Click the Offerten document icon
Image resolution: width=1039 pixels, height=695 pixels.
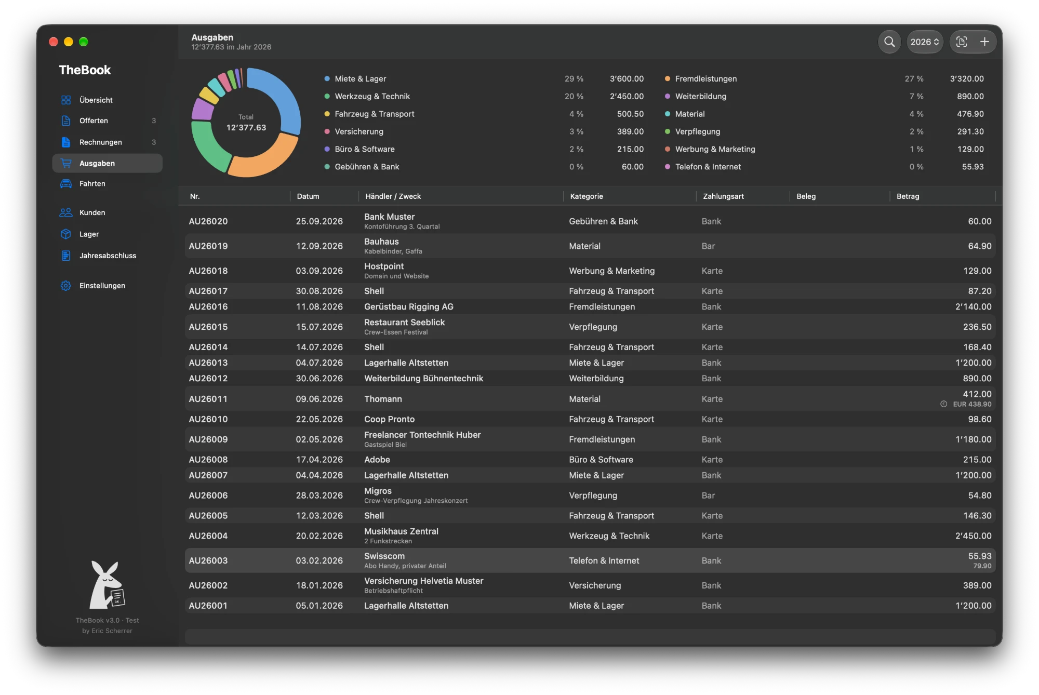pos(66,121)
